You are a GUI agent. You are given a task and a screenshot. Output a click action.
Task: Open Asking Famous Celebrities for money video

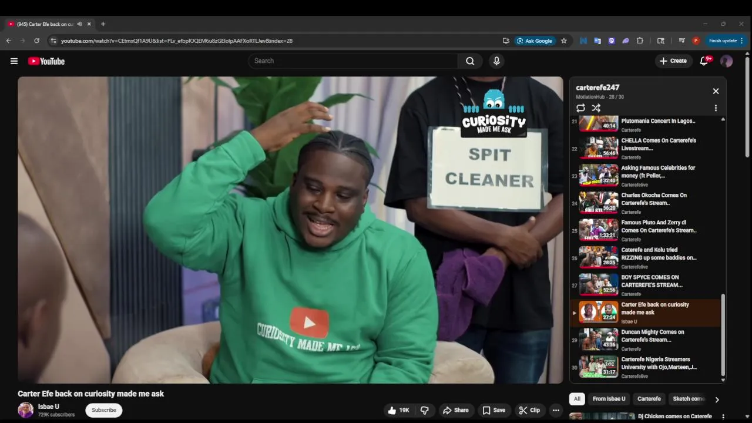[646, 176]
